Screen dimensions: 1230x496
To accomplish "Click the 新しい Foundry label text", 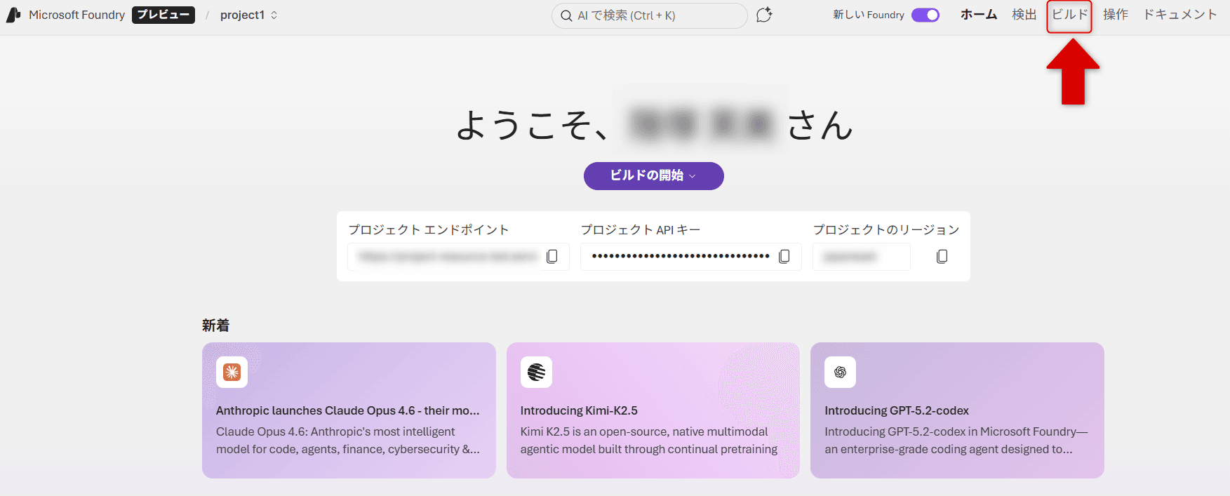I will pyautogui.click(x=869, y=15).
